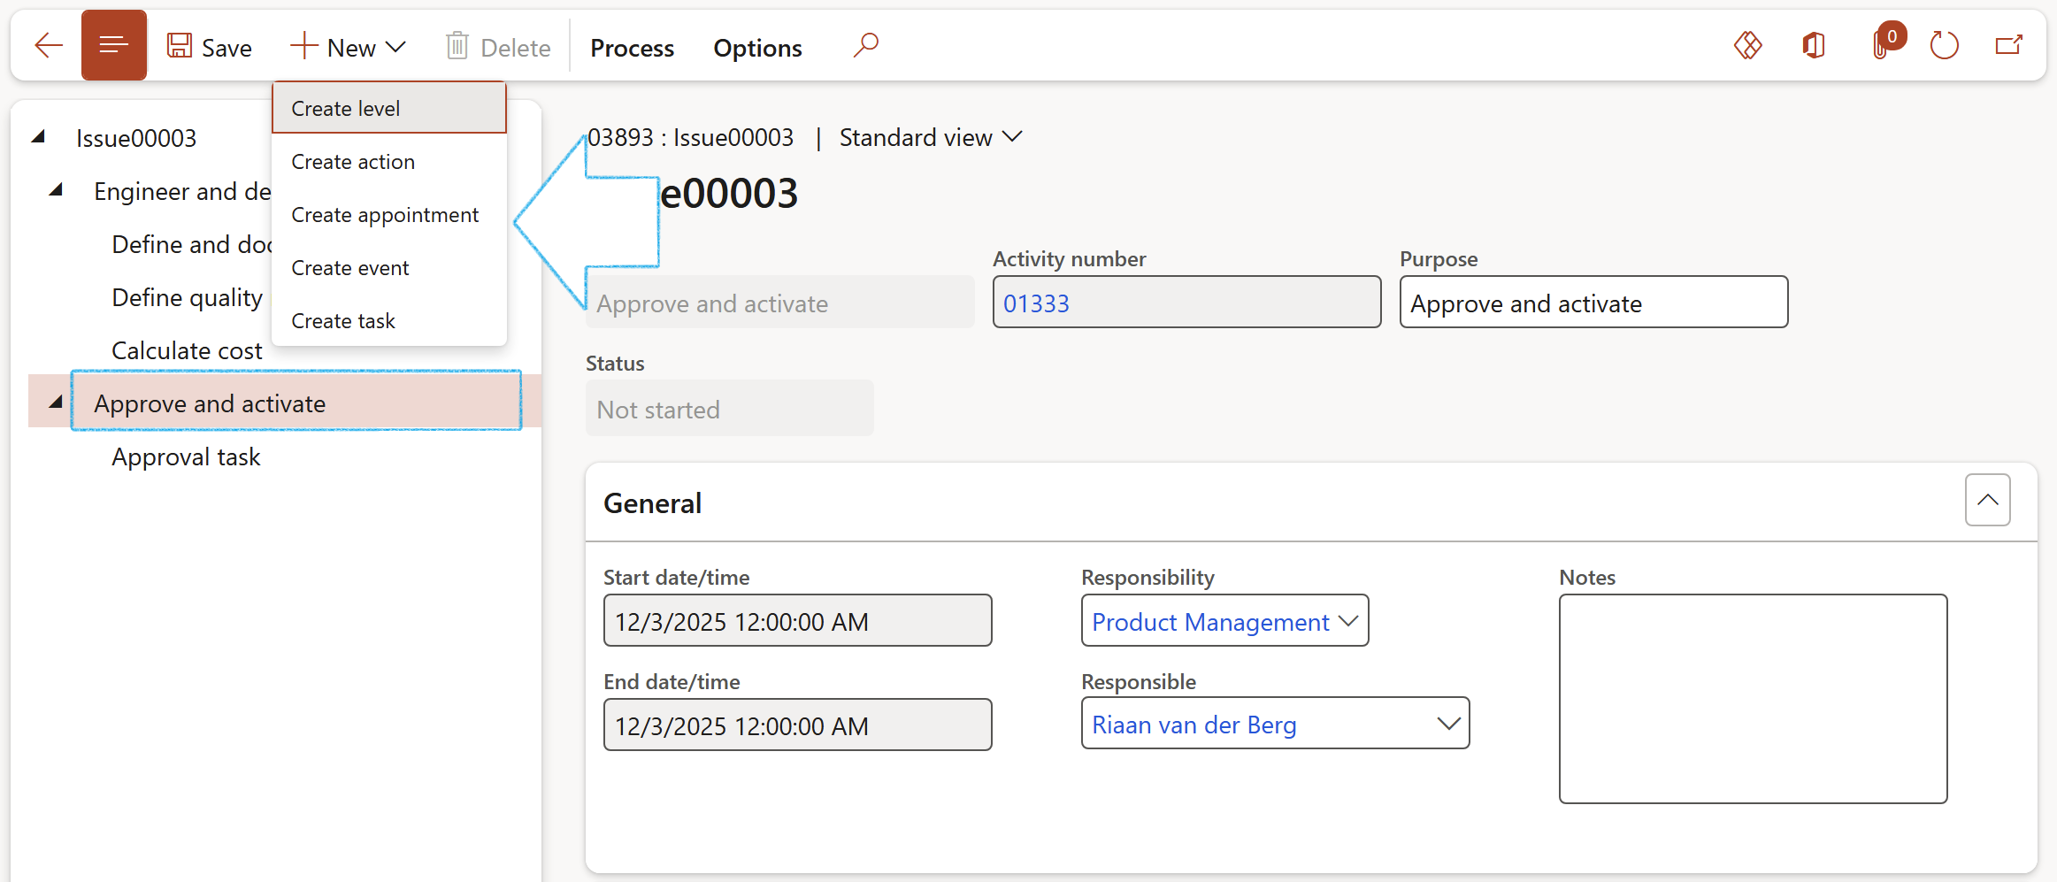Open in Office app icon

pyautogui.click(x=1814, y=45)
